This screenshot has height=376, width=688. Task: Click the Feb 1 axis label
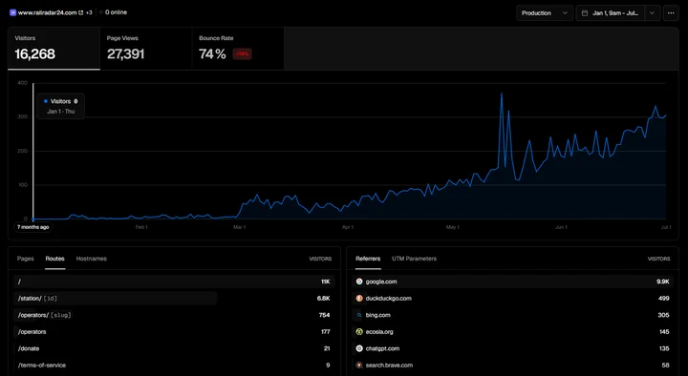(141, 227)
